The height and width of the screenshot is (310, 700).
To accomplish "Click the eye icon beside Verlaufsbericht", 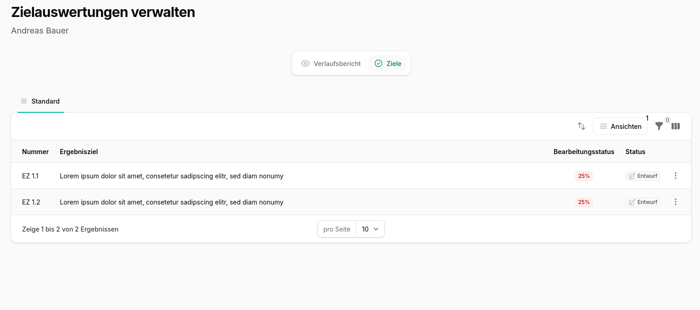I will (x=305, y=63).
